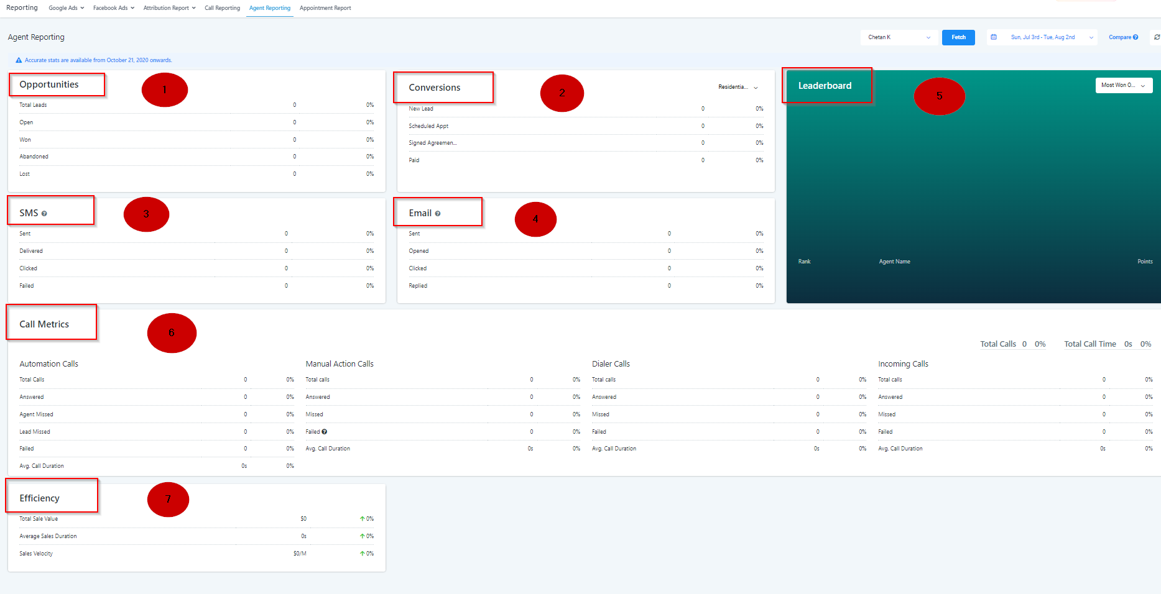Open the Residential conversions pipeline dropdown
This screenshot has height=594, width=1161.
(x=738, y=87)
